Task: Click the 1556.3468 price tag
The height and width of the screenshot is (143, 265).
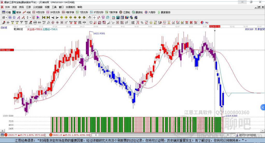Action: 7,50
